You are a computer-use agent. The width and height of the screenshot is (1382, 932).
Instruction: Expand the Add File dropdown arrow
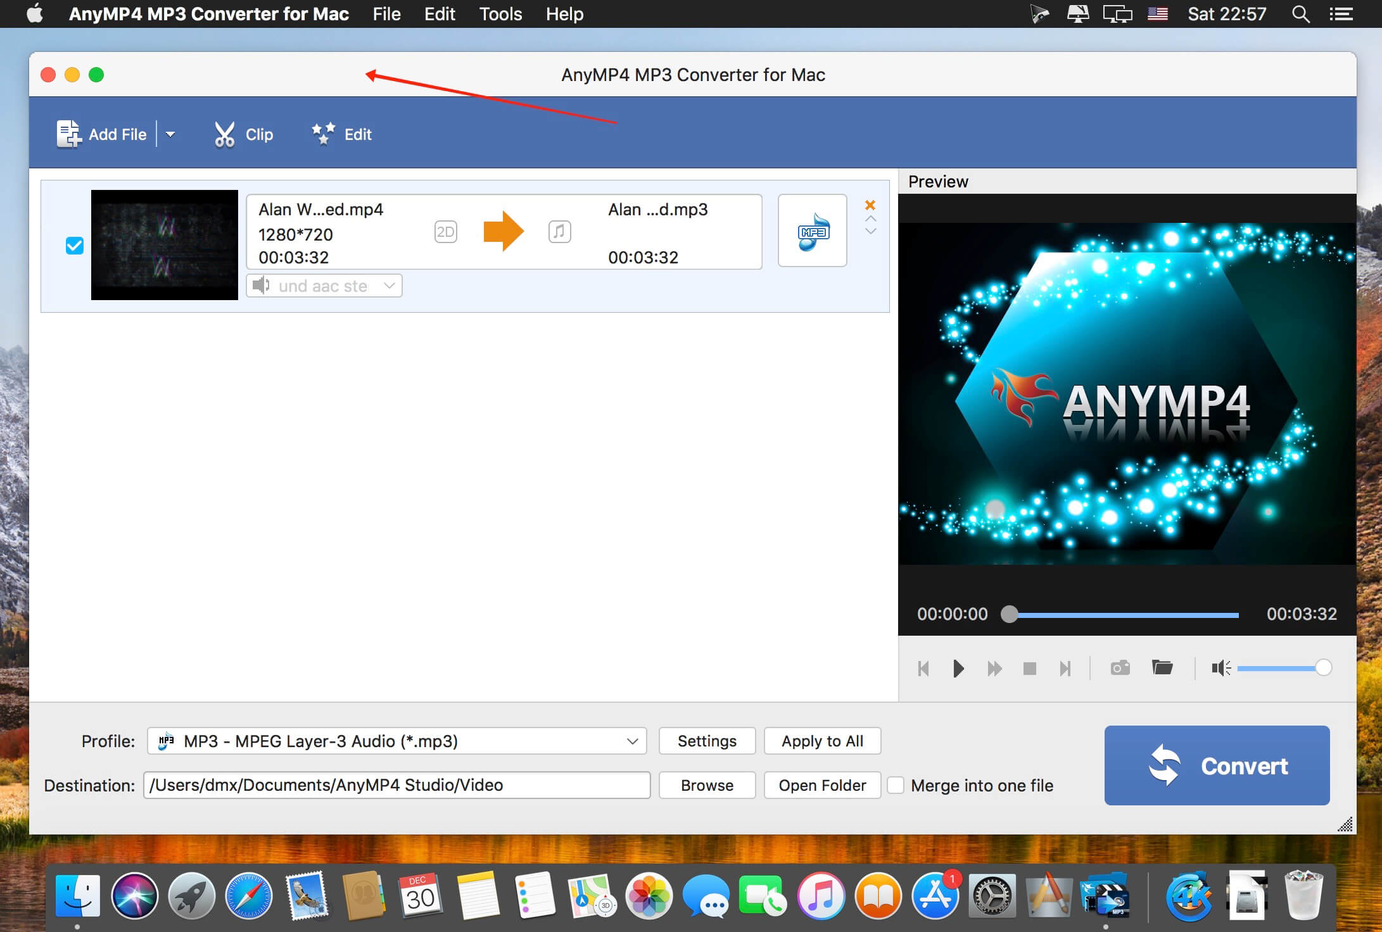[170, 134]
